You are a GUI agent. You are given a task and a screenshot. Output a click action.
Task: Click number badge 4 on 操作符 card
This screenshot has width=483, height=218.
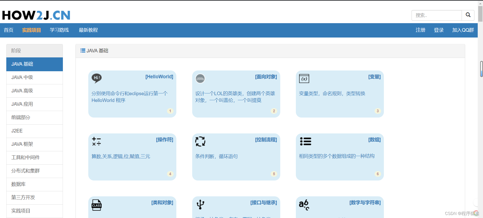(x=170, y=174)
